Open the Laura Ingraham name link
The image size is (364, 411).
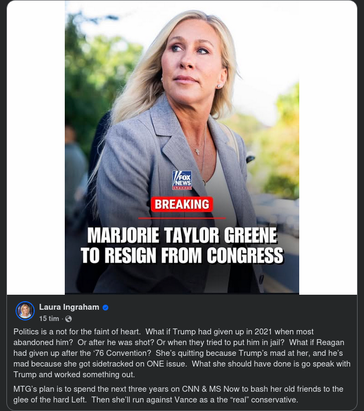[69, 307]
